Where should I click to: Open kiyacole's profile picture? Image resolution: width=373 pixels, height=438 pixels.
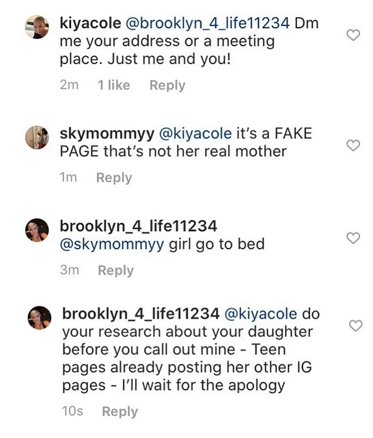37,26
